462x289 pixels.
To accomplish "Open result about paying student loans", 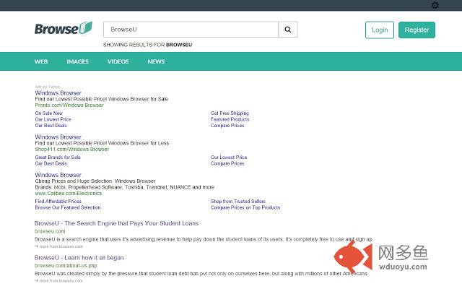I will 116,223.
